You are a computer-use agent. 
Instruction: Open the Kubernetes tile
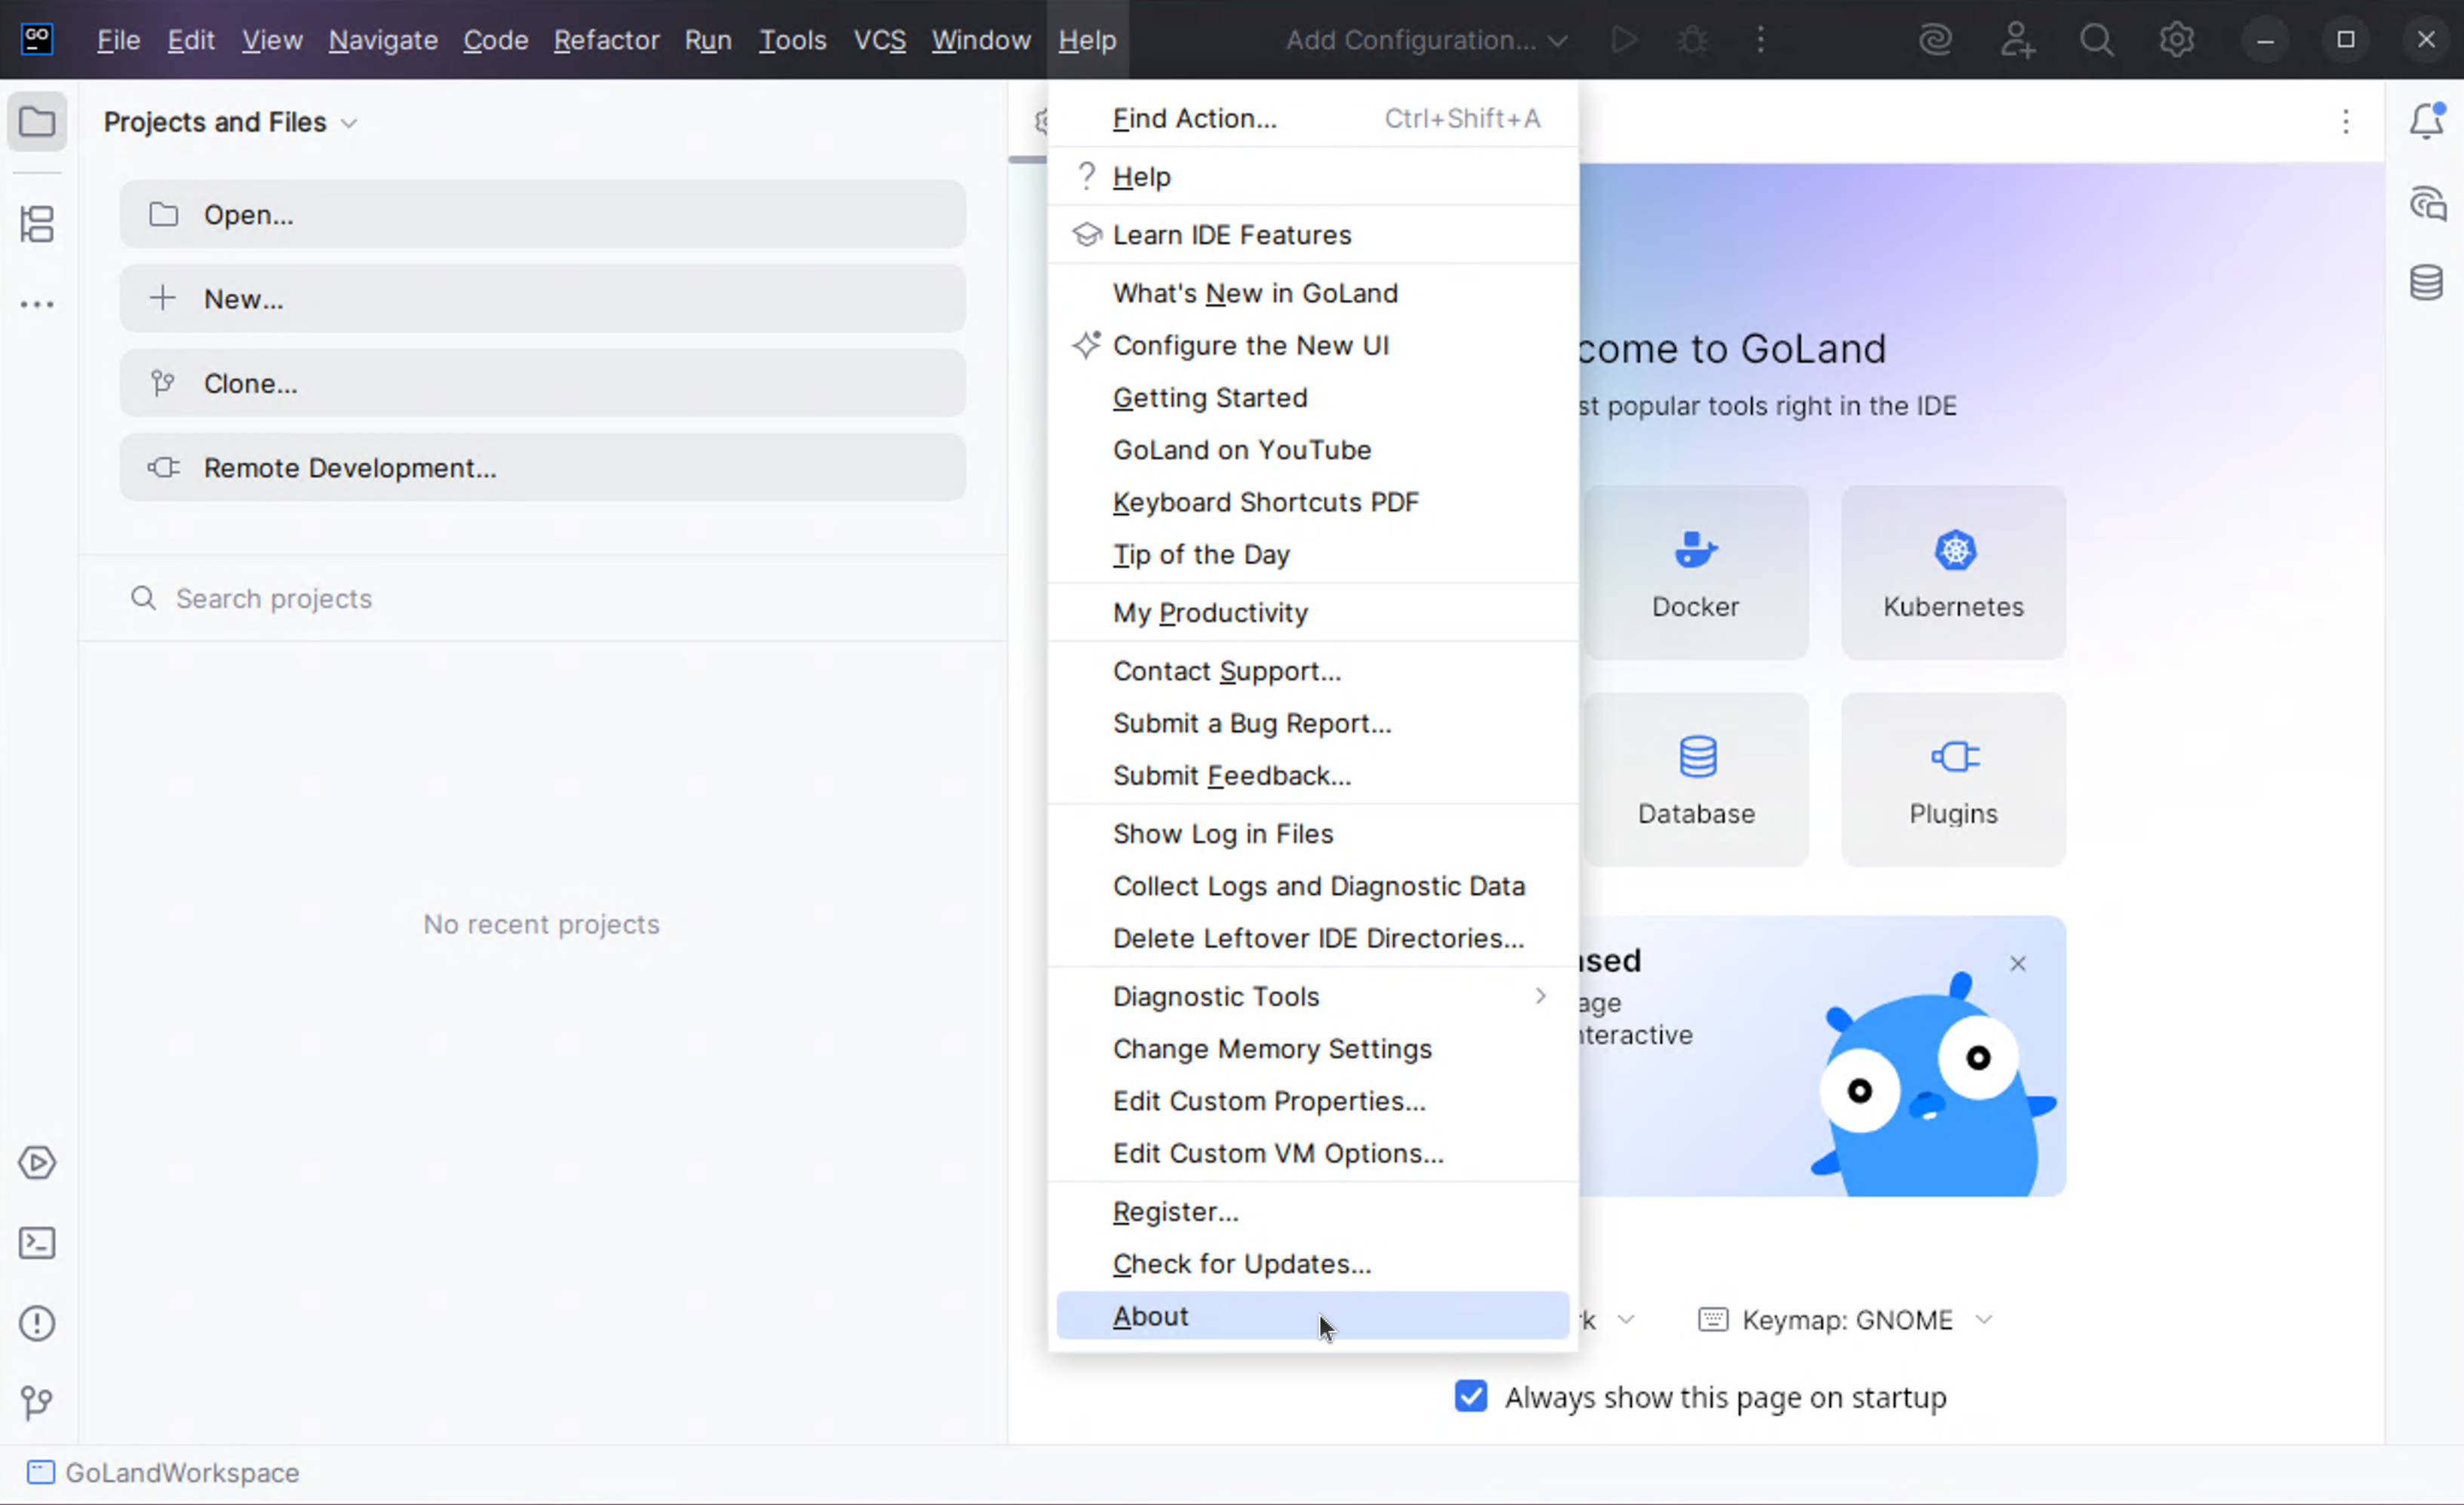click(x=1953, y=572)
